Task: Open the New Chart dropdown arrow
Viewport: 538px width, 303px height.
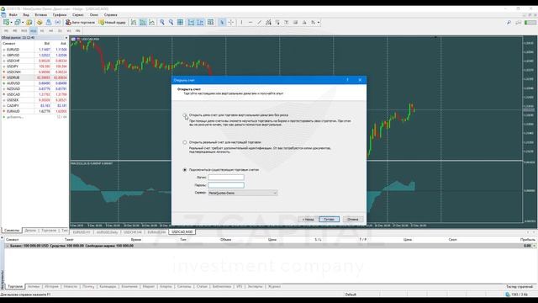Action: (x=11, y=23)
